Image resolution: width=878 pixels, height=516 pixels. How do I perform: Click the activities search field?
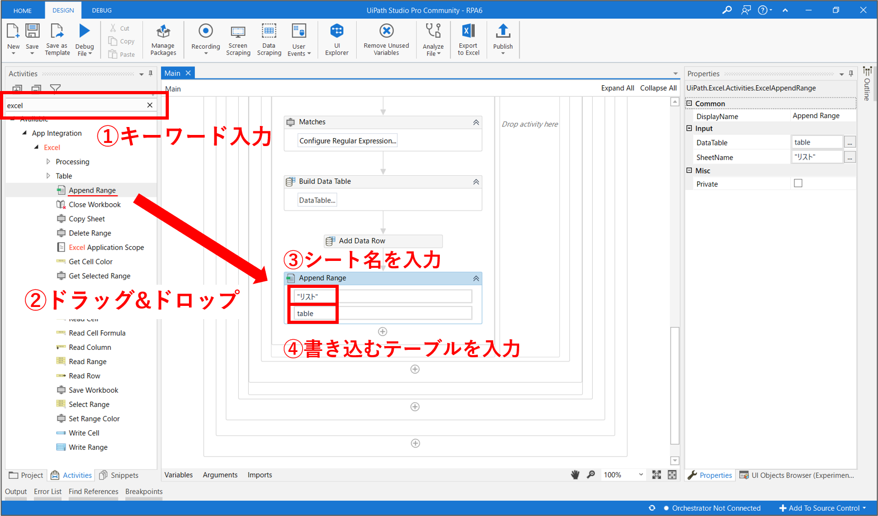pyautogui.click(x=74, y=105)
